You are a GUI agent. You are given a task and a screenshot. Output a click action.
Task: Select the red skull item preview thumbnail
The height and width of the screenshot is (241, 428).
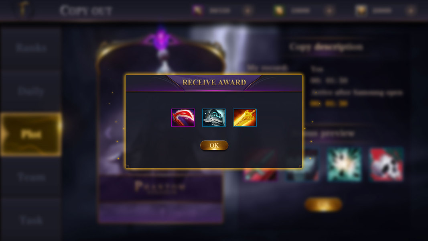pyautogui.click(x=386, y=165)
